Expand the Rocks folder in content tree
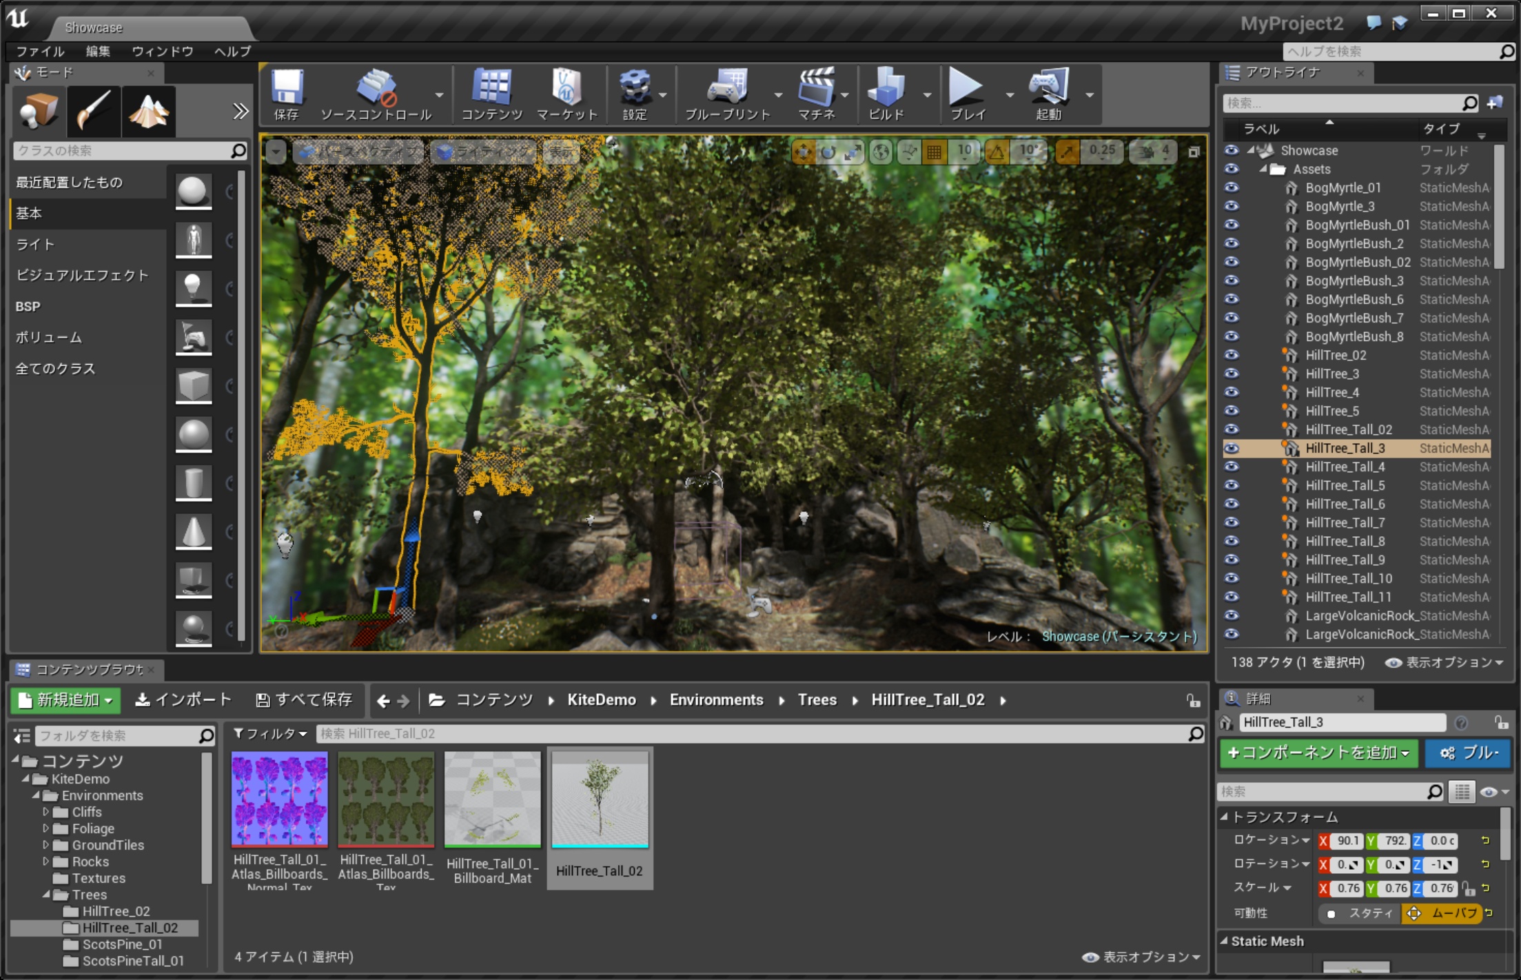Screen dimensions: 1521x980 point(46,861)
